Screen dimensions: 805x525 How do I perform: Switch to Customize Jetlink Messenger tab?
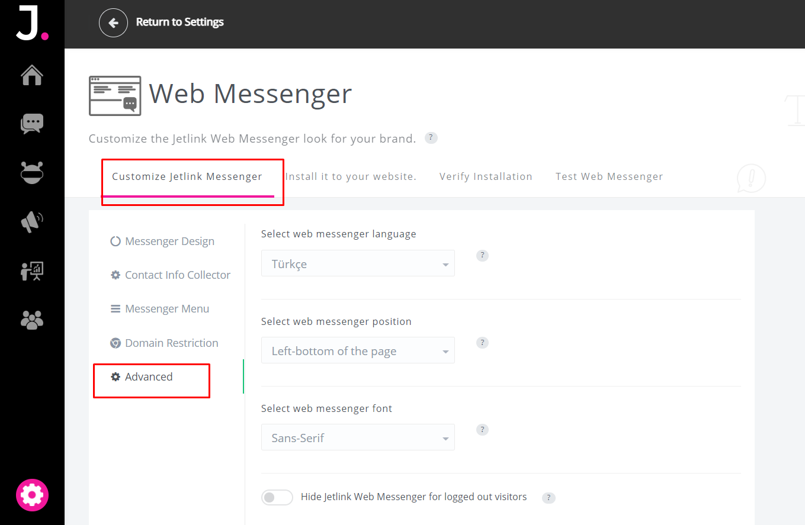(187, 176)
